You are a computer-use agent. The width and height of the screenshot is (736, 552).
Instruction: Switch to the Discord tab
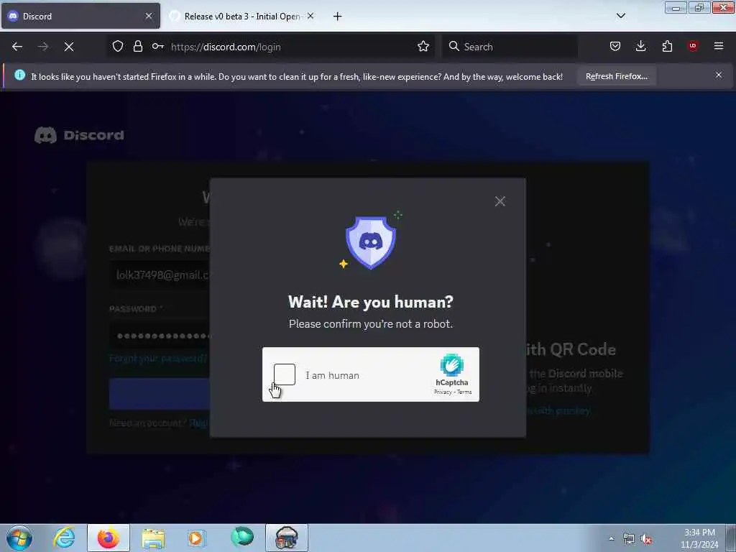80,16
